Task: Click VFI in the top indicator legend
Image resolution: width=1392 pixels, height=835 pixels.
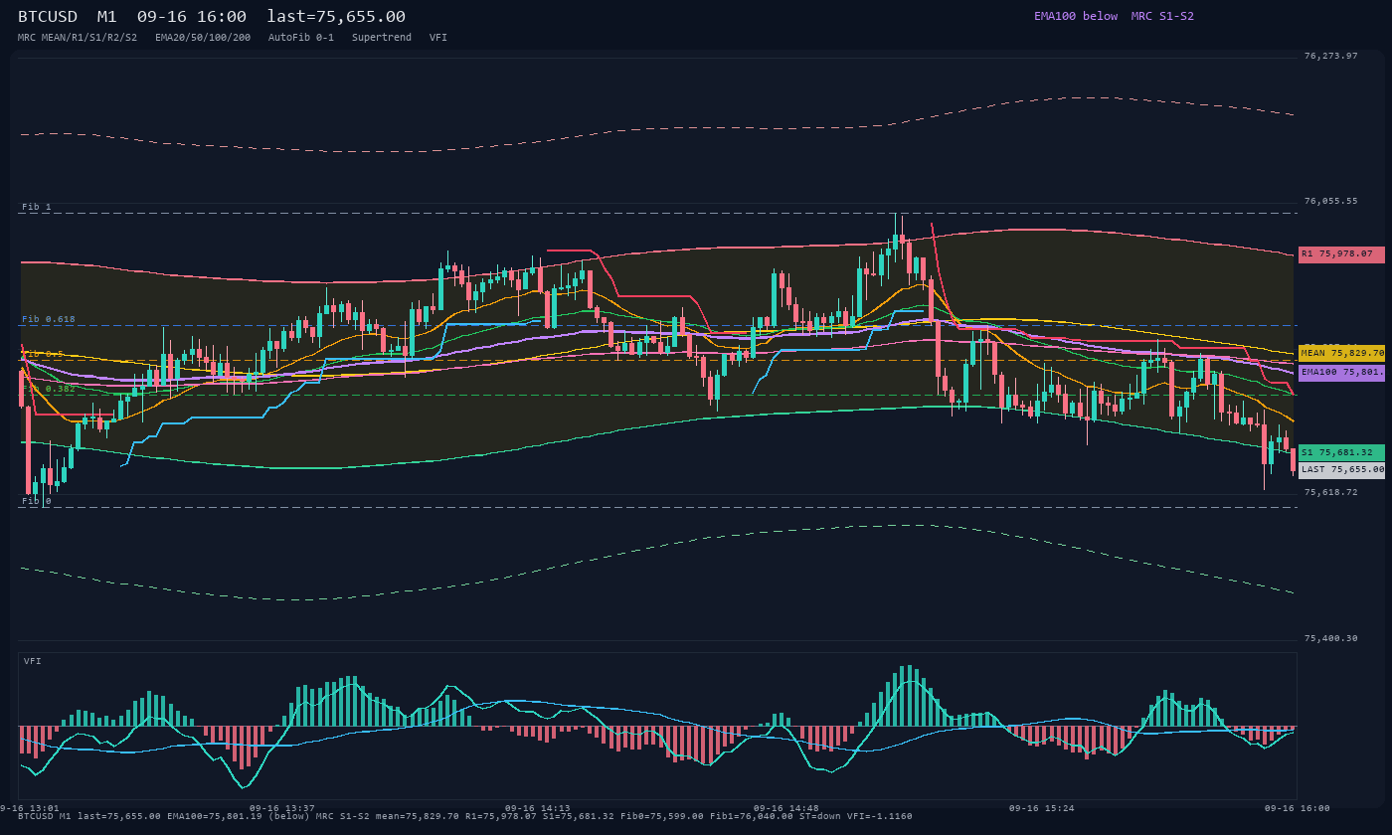Action: pos(438,37)
